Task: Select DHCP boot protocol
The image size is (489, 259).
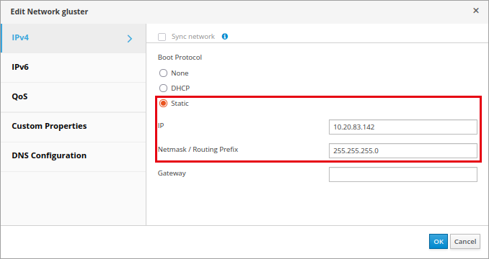Action: click(x=163, y=88)
